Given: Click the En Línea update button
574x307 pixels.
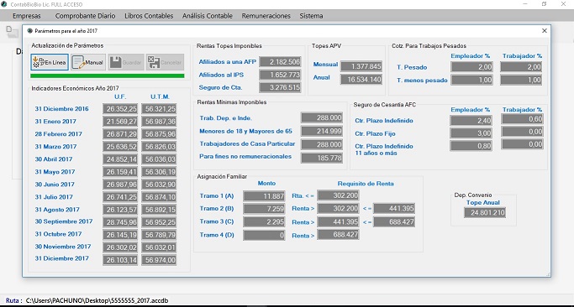Looking at the screenshot, I should pyautogui.click(x=50, y=63).
